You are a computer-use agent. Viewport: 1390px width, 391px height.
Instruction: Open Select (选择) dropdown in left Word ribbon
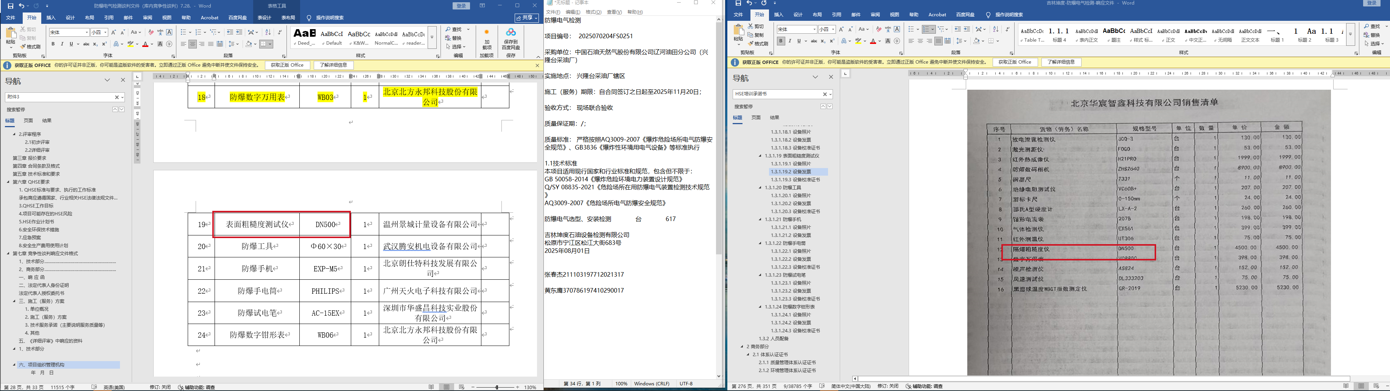pos(455,47)
